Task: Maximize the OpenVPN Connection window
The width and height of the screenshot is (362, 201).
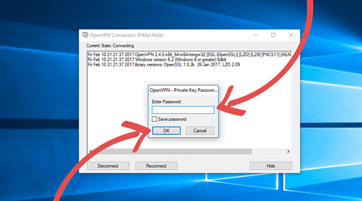Action: (273, 35)
